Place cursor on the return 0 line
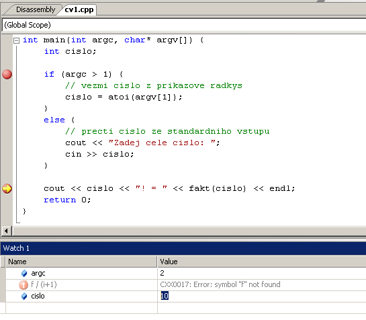Screen dimensions: 366x320 [x=67, y=200]
